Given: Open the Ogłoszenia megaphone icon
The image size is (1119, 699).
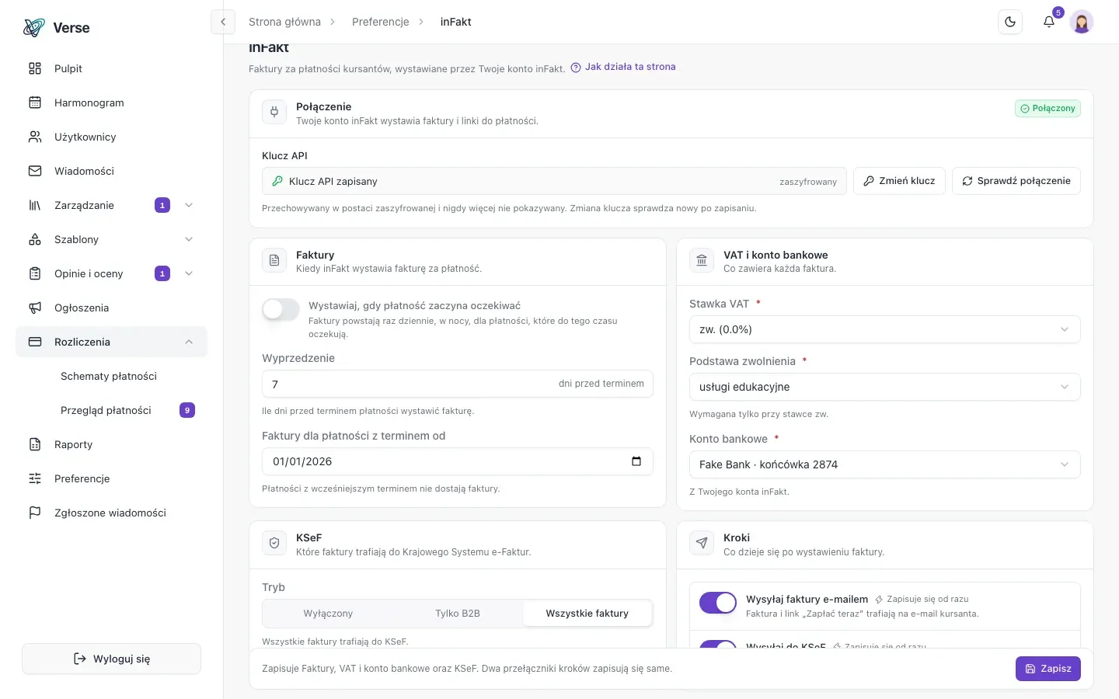Looking at the screenshot, I should (x=35, y=308).
